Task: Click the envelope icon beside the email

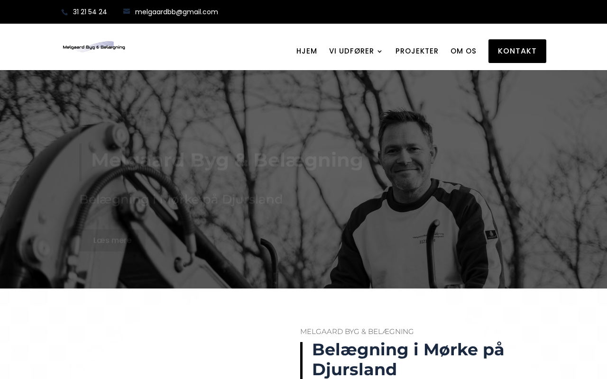Action: (127, 11)
